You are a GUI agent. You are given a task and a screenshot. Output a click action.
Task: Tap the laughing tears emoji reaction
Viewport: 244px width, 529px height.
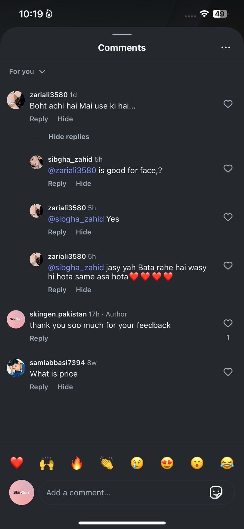[227, 463]
